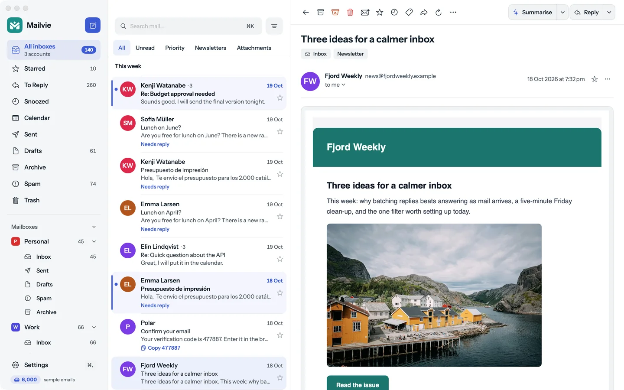
Task: Toggle star on Emma Larsen Lunch email
Action: (280, 217)
